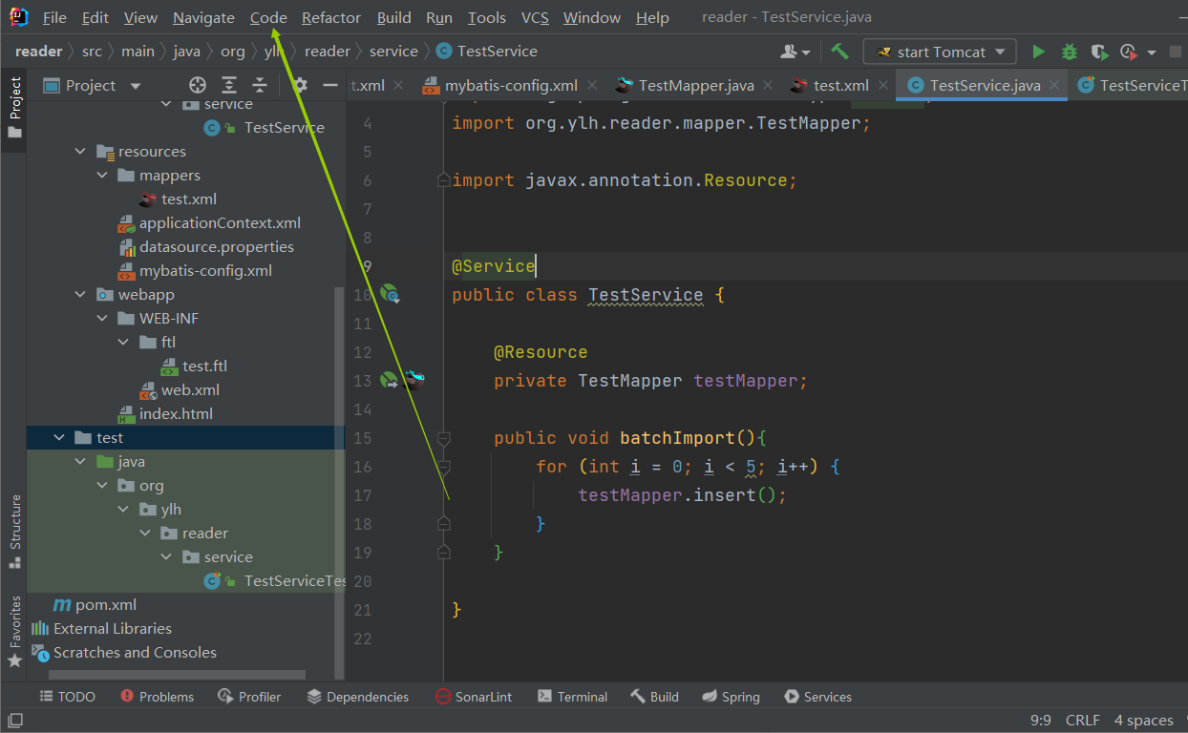This screenshot has height=733, width=1188.
Task: Toggle tool window quick-access status icon
Action: [x=13, y=721]
